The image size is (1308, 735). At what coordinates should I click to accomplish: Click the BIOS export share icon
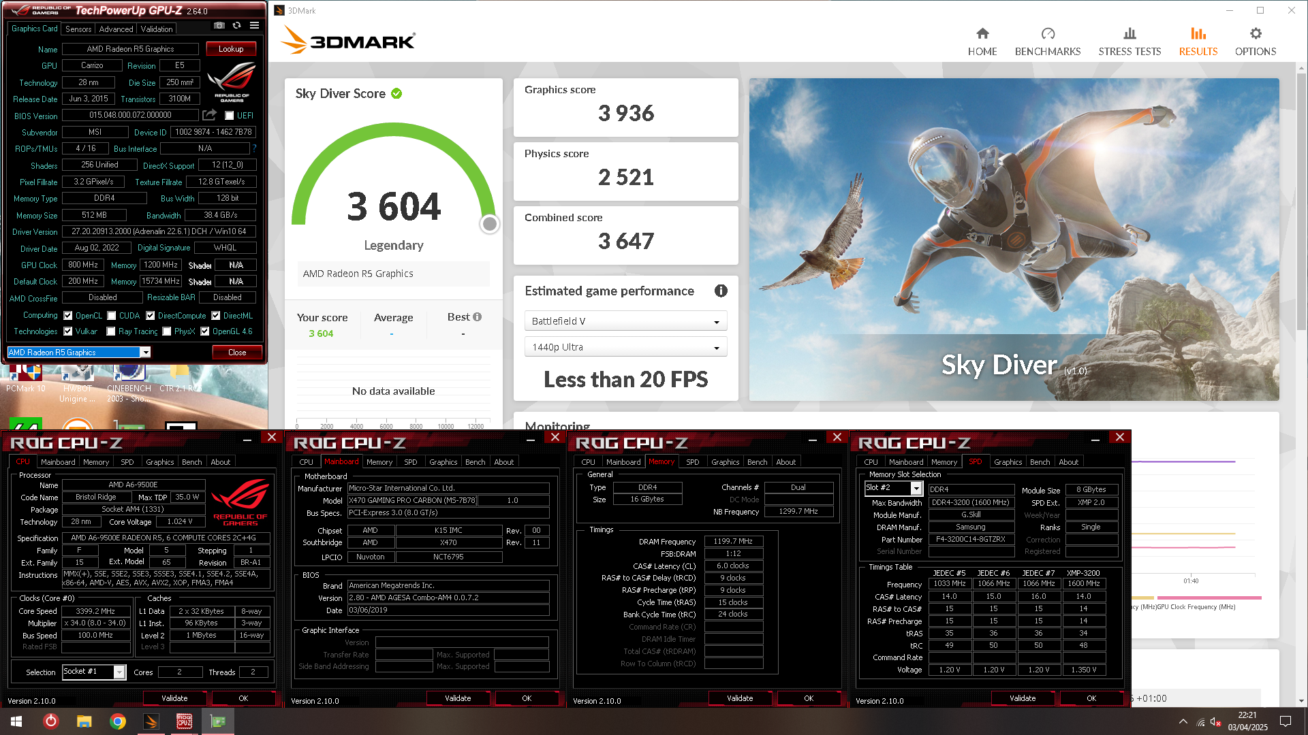[x=209, y=115]
